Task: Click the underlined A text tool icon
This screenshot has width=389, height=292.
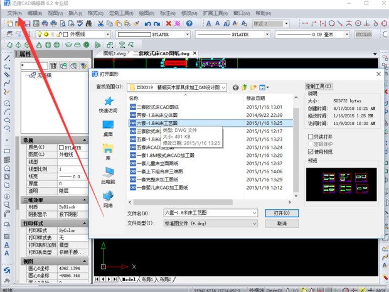Action: coord(209,24)
